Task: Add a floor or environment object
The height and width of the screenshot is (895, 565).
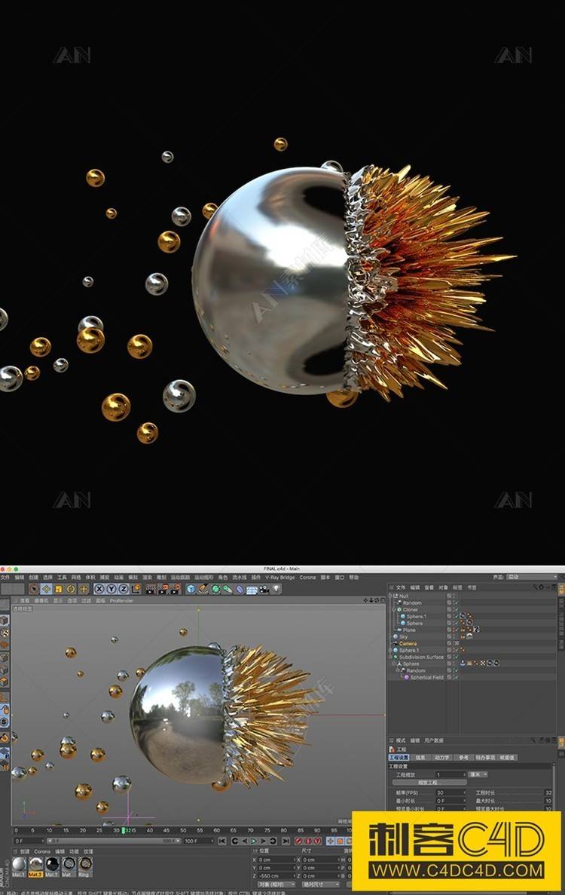Action: 252,589
